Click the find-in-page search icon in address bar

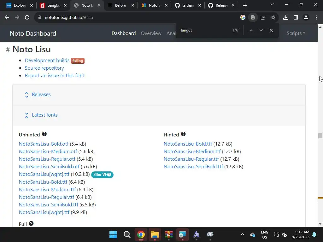pyautogui.click(x=253, y=18)
